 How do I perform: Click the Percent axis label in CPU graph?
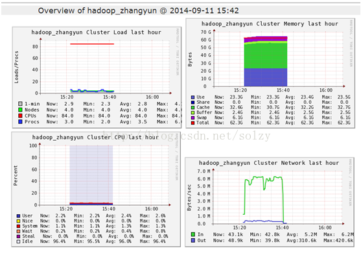[16, 175]
